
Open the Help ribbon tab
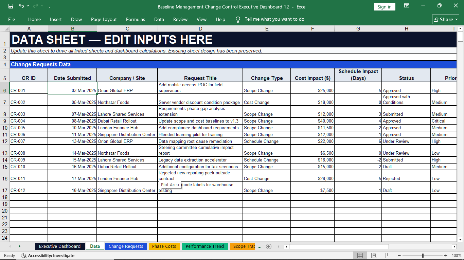220,19
